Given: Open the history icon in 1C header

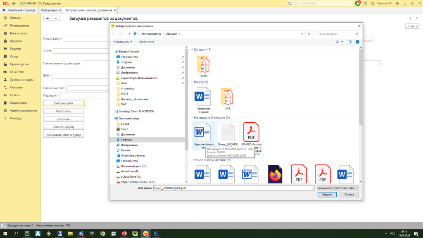Looking at the screenshot, I should 365,3.
